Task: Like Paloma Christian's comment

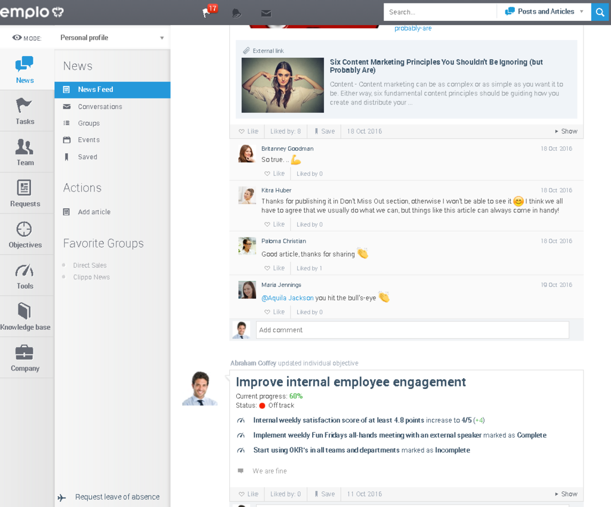Action: [x=274, y=268]
